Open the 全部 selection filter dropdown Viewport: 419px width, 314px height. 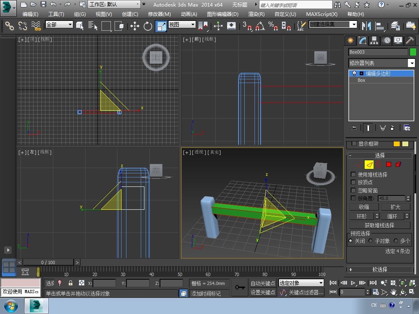tap(59, 25)
